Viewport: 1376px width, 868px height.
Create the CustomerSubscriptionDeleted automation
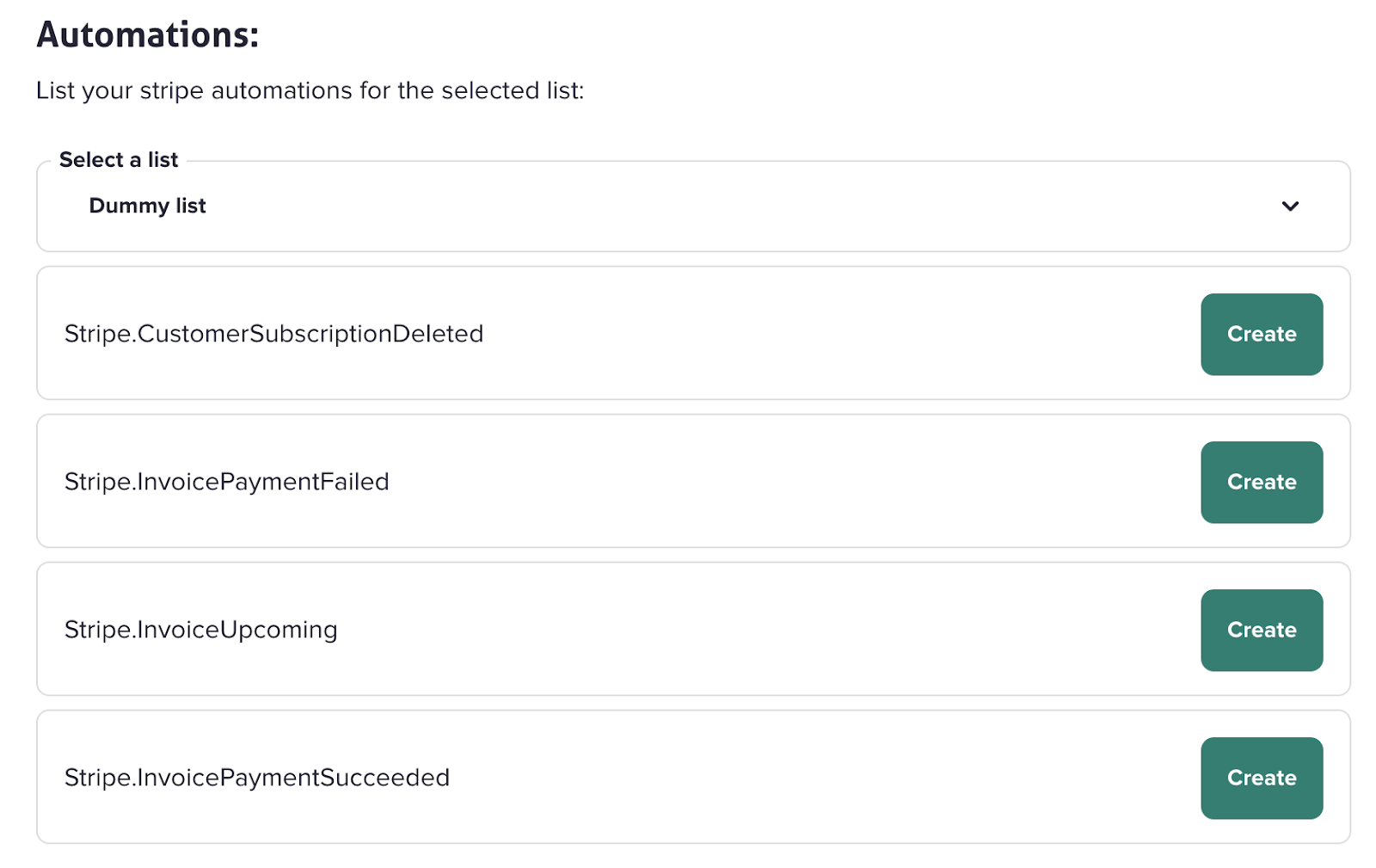pyautogui.click(x=1261, y=335)
